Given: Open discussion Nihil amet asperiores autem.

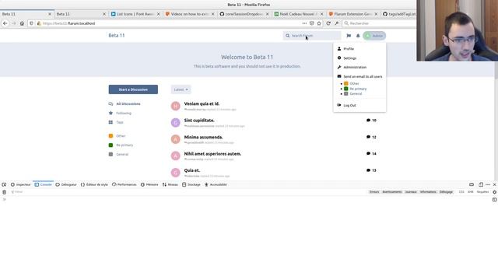Looking at the screenshot, I should [212, 154].
